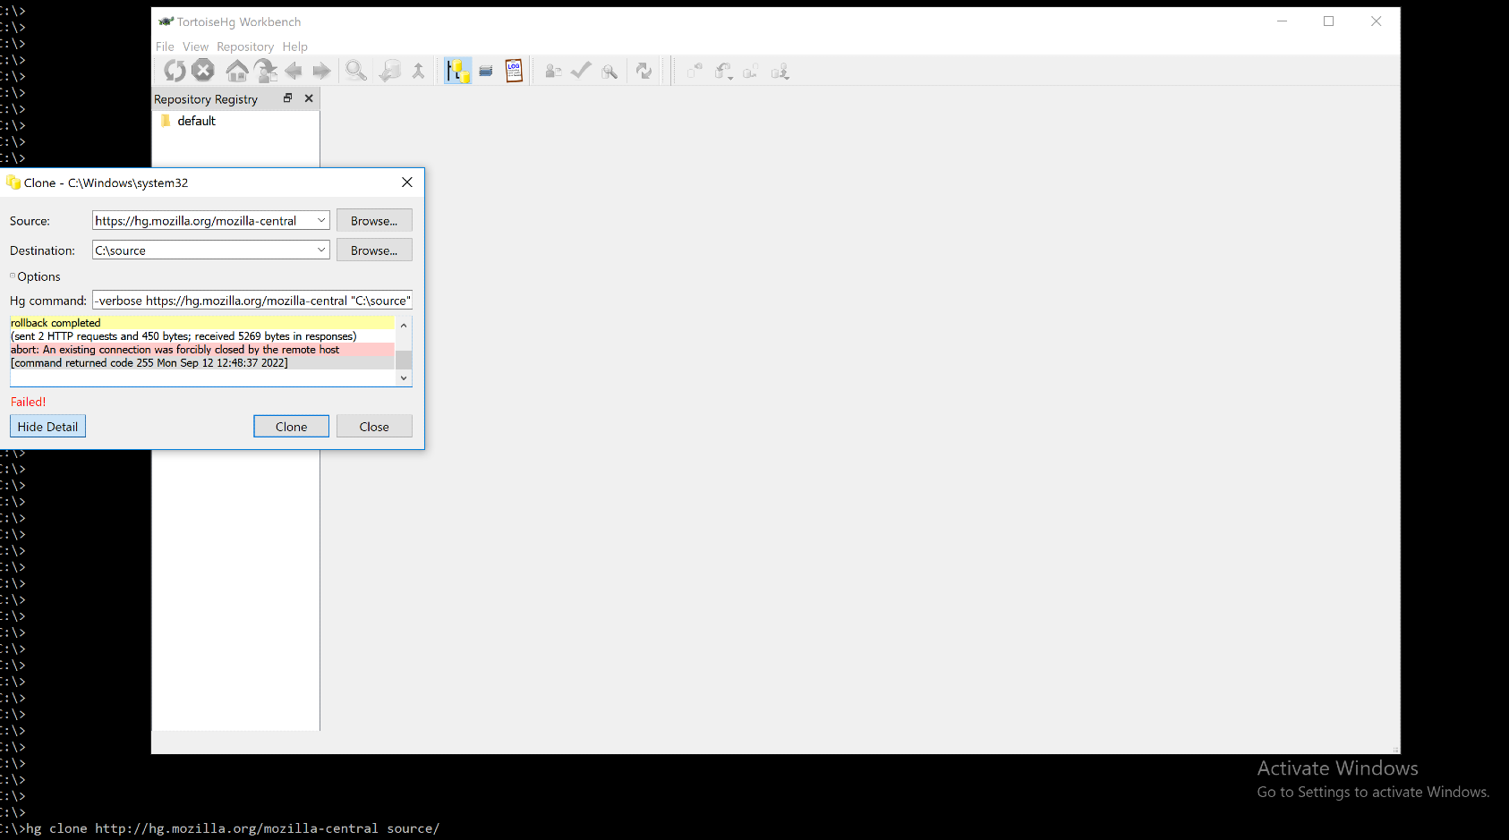Click the Synchronize toolbar icon

pos(644,71)
